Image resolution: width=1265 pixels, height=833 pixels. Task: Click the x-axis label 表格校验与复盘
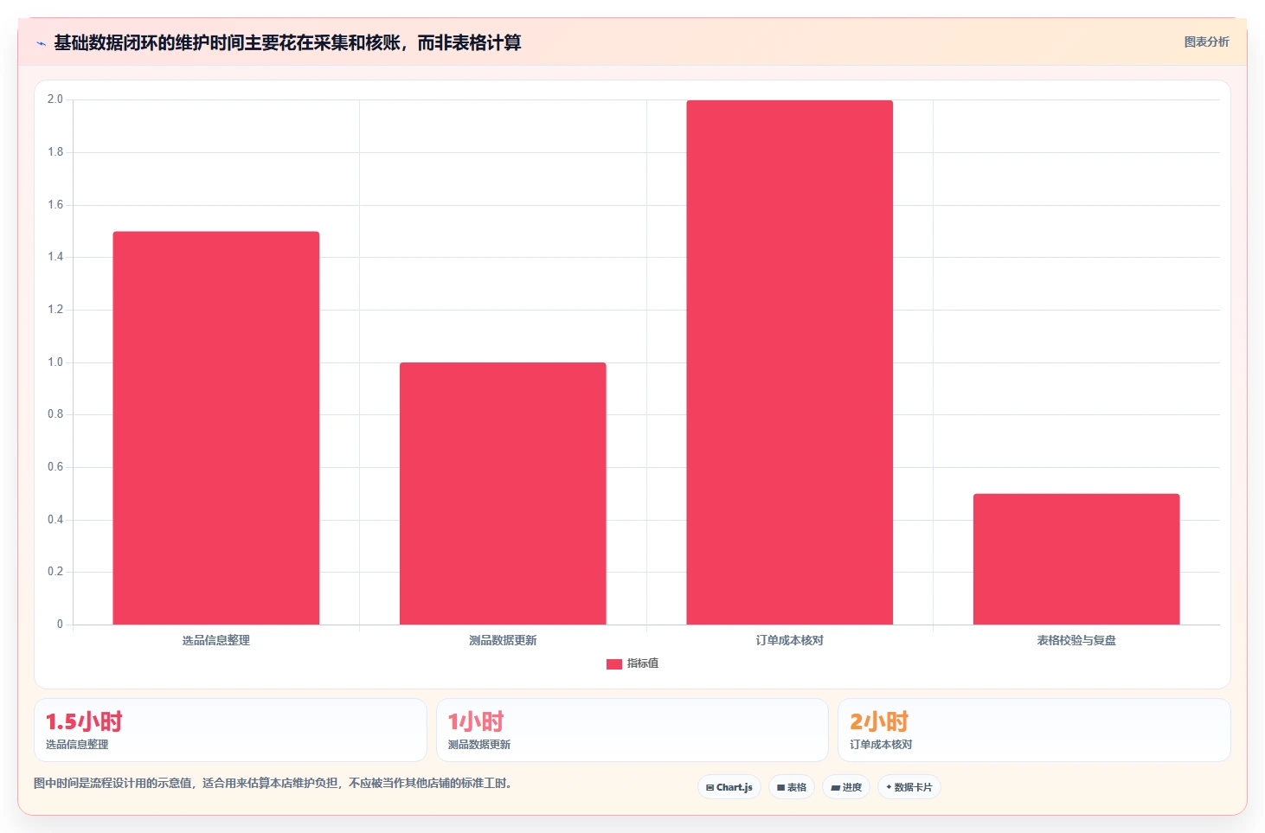(x=1076, y=641)
